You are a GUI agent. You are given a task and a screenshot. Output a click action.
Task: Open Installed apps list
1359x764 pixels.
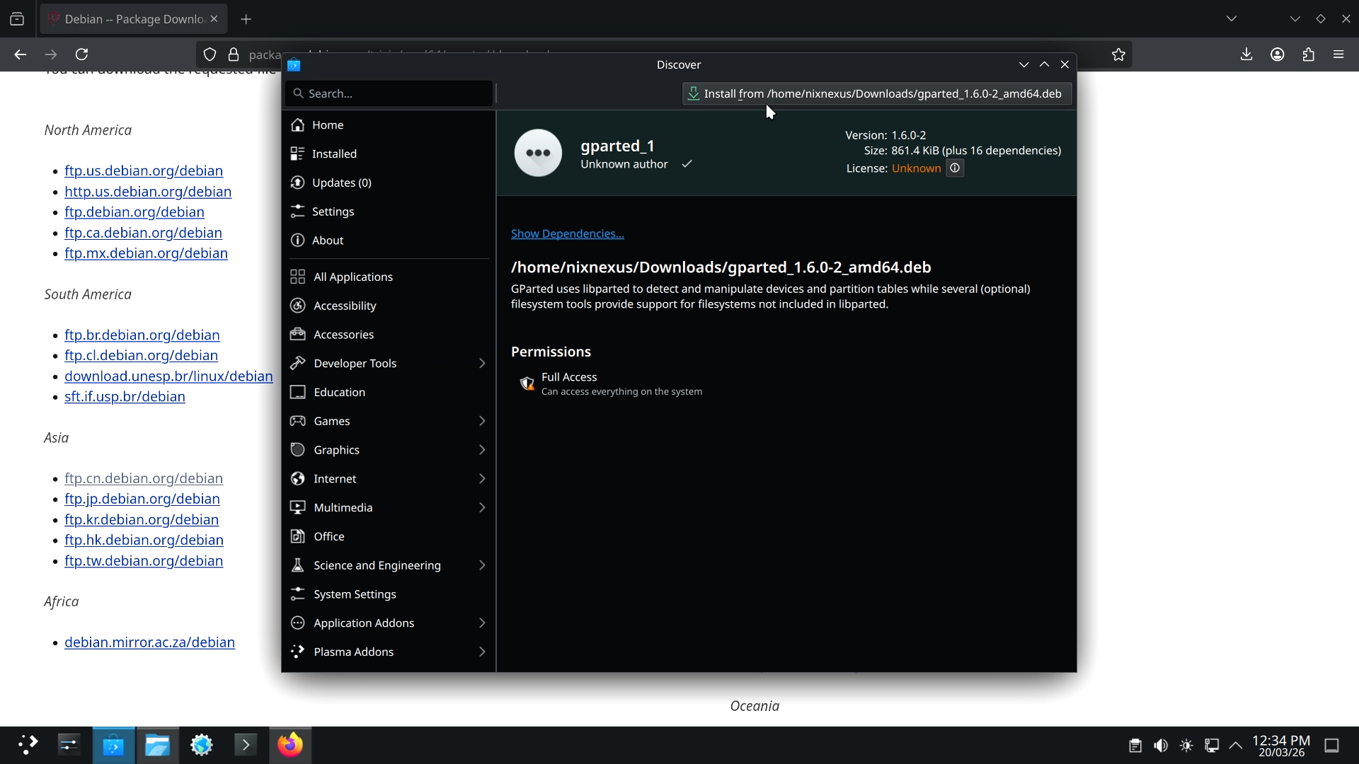(389, 154)
